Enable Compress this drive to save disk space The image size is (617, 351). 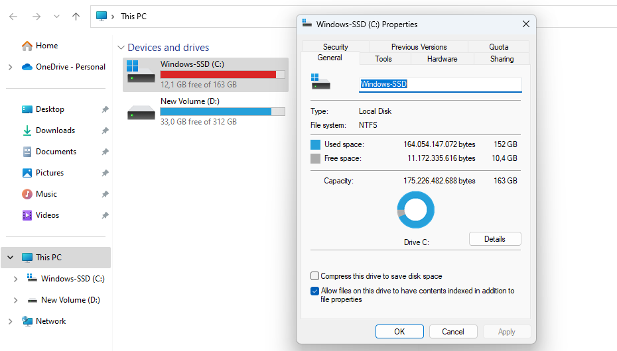(314, 276)
